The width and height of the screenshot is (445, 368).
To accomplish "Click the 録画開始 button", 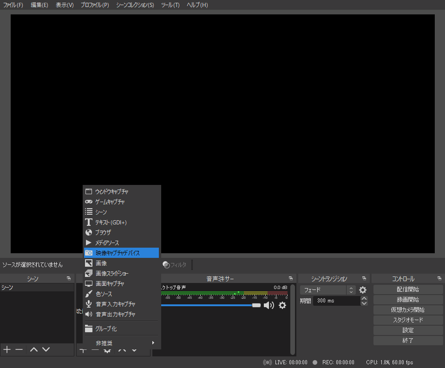I will [408, 300].
